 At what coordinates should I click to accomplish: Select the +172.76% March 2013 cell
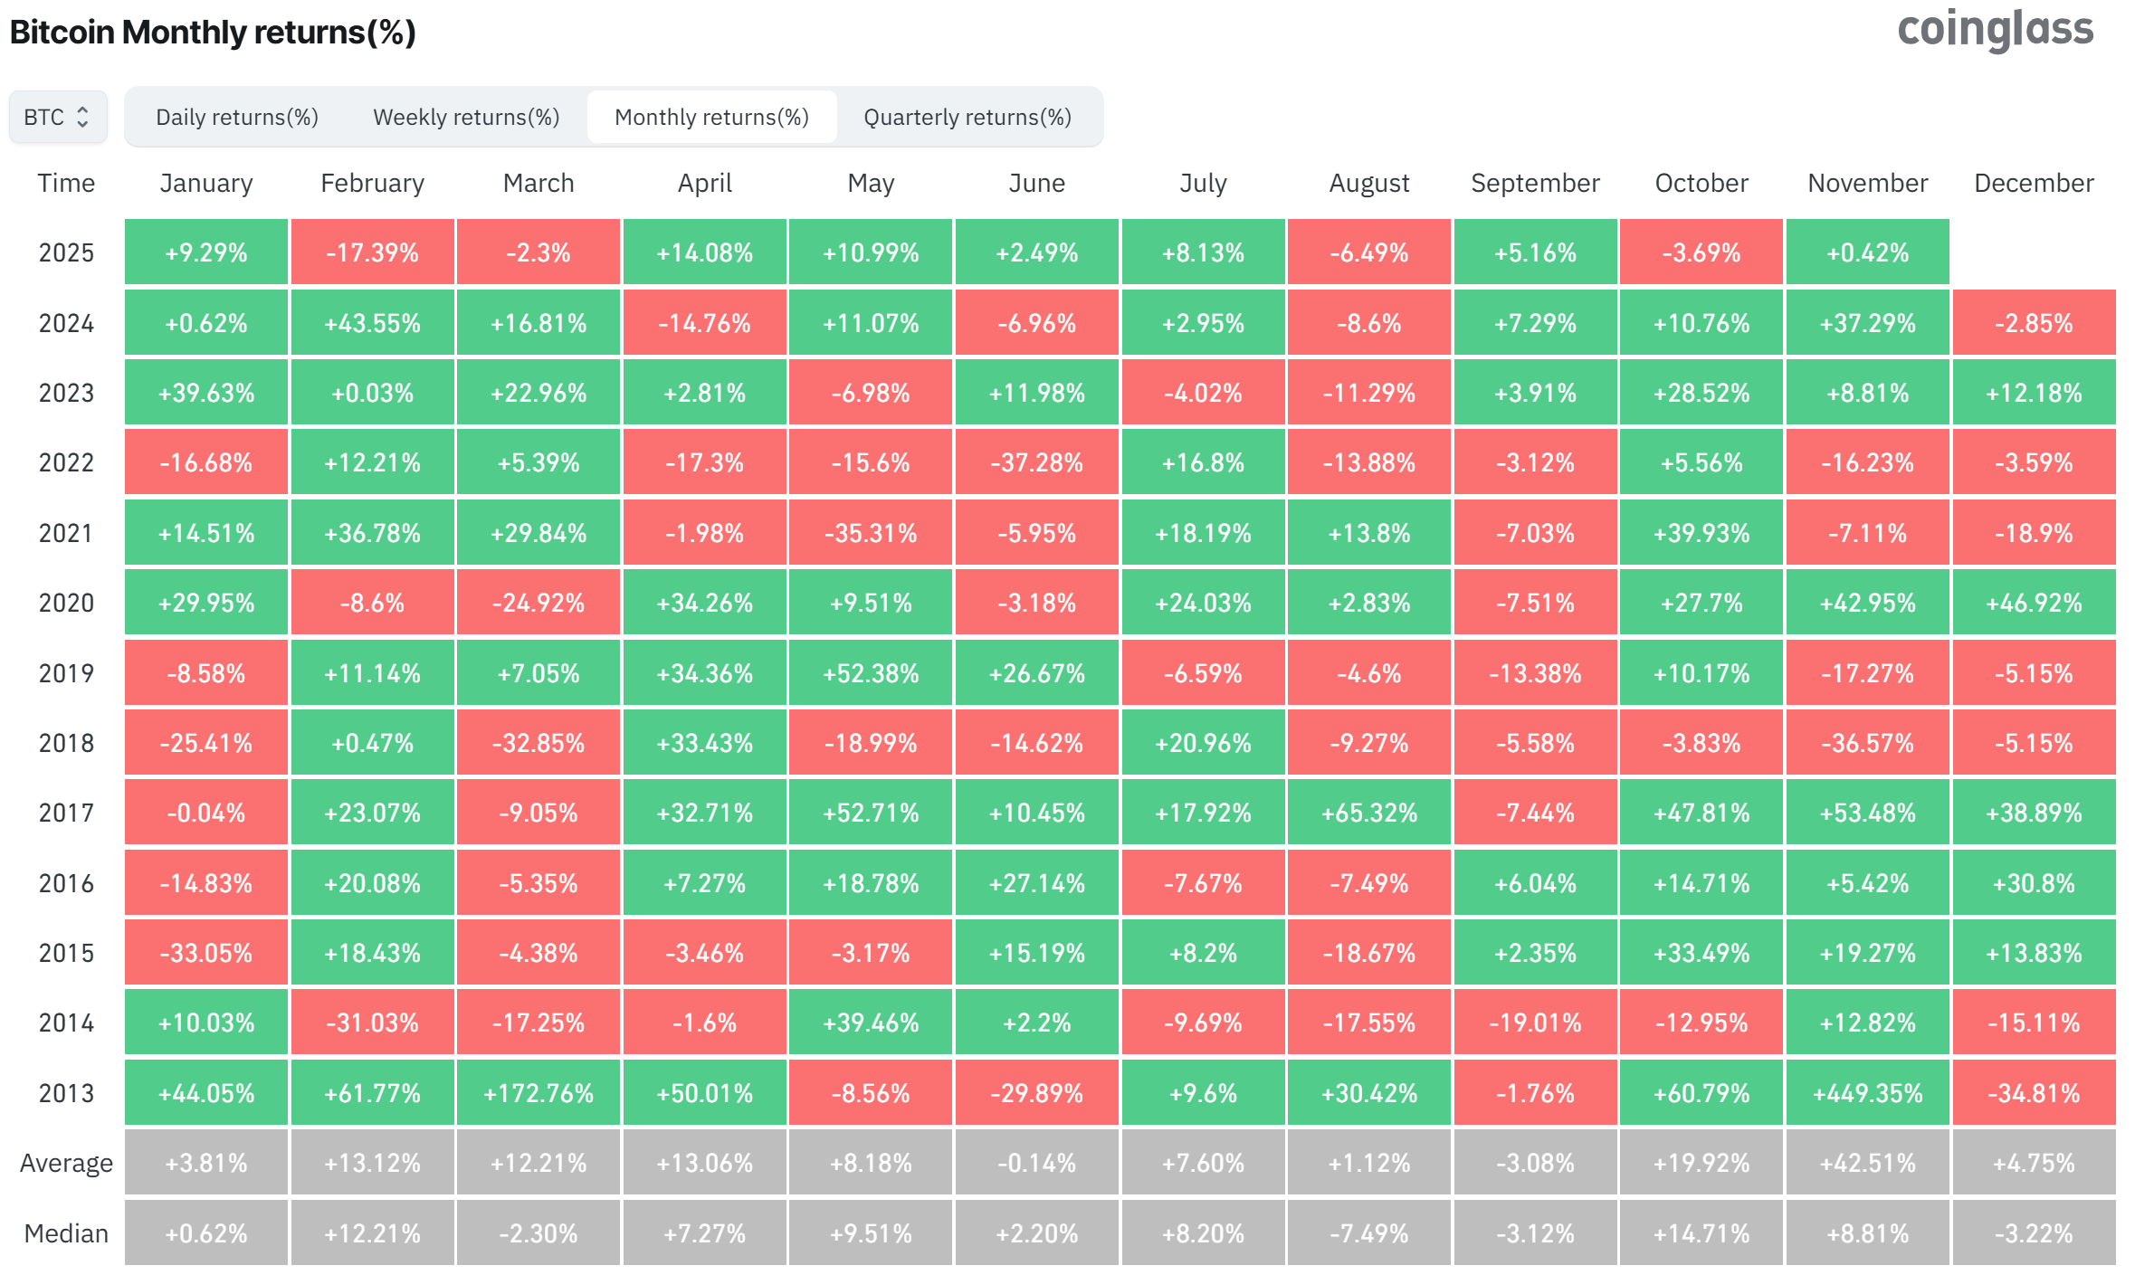[x=538, y=1092]
